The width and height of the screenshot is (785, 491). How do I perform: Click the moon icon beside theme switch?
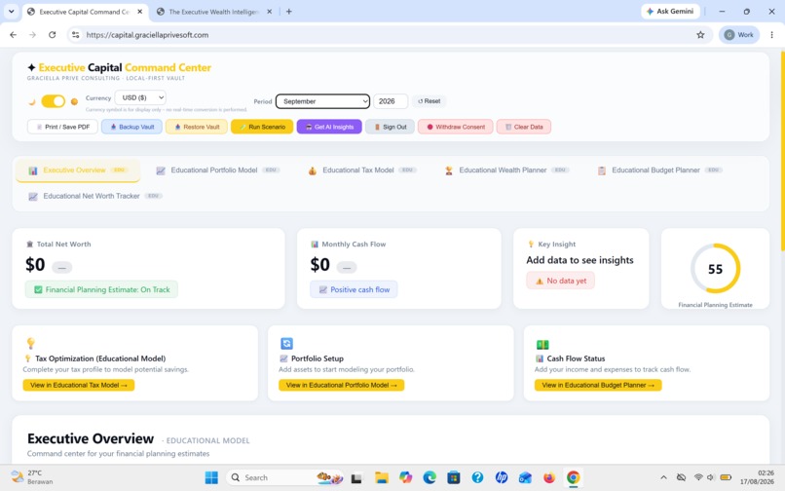coord(32,101)
